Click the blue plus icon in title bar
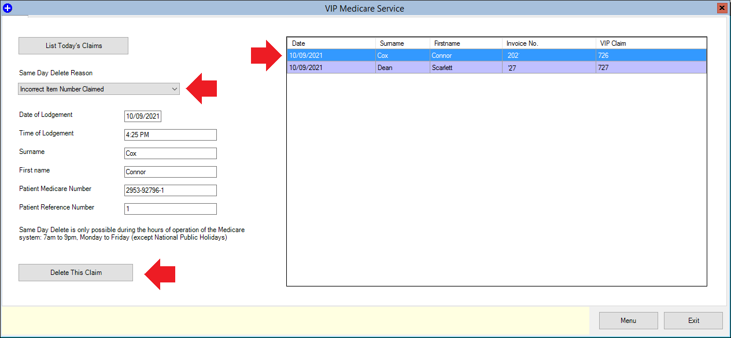This screenshot has width=731, height=338. tap(8, 9)
